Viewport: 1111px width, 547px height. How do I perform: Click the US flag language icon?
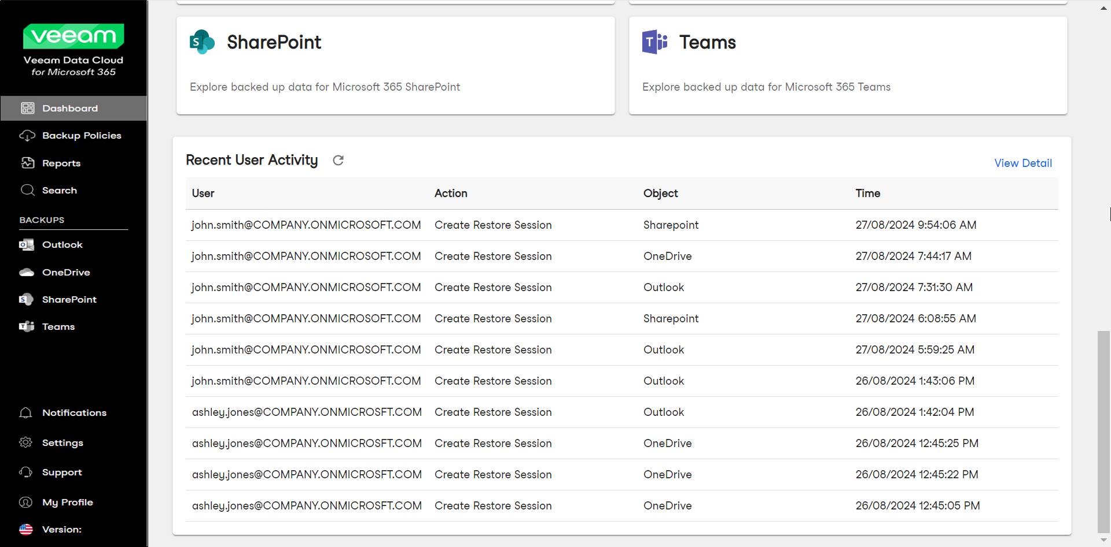[26, 529]
